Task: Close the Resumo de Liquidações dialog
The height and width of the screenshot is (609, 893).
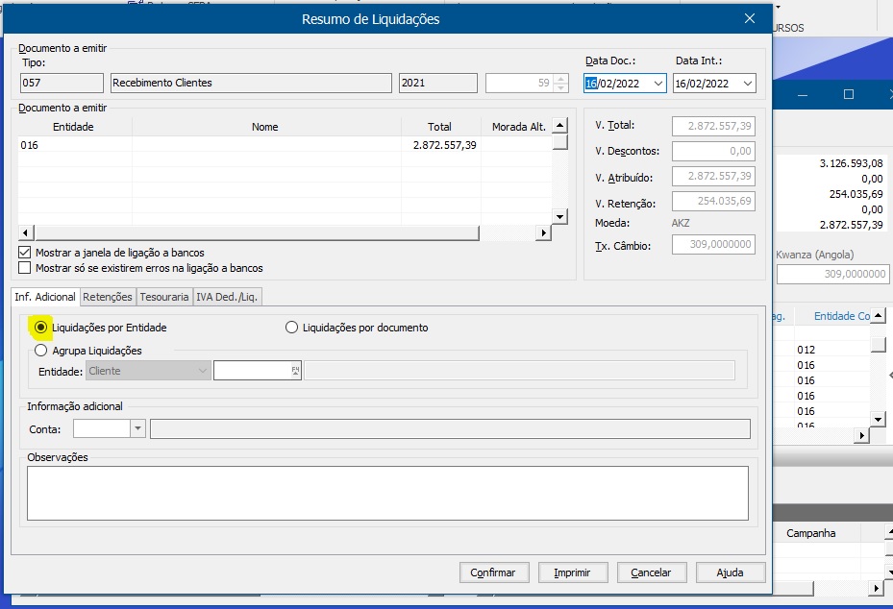Action: pyautogui.click(x=750, y=19)
